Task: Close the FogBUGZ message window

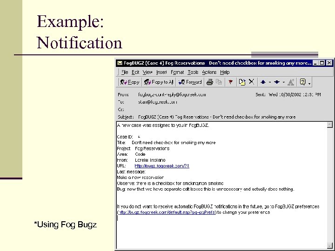Action: [x=329, y=63]
